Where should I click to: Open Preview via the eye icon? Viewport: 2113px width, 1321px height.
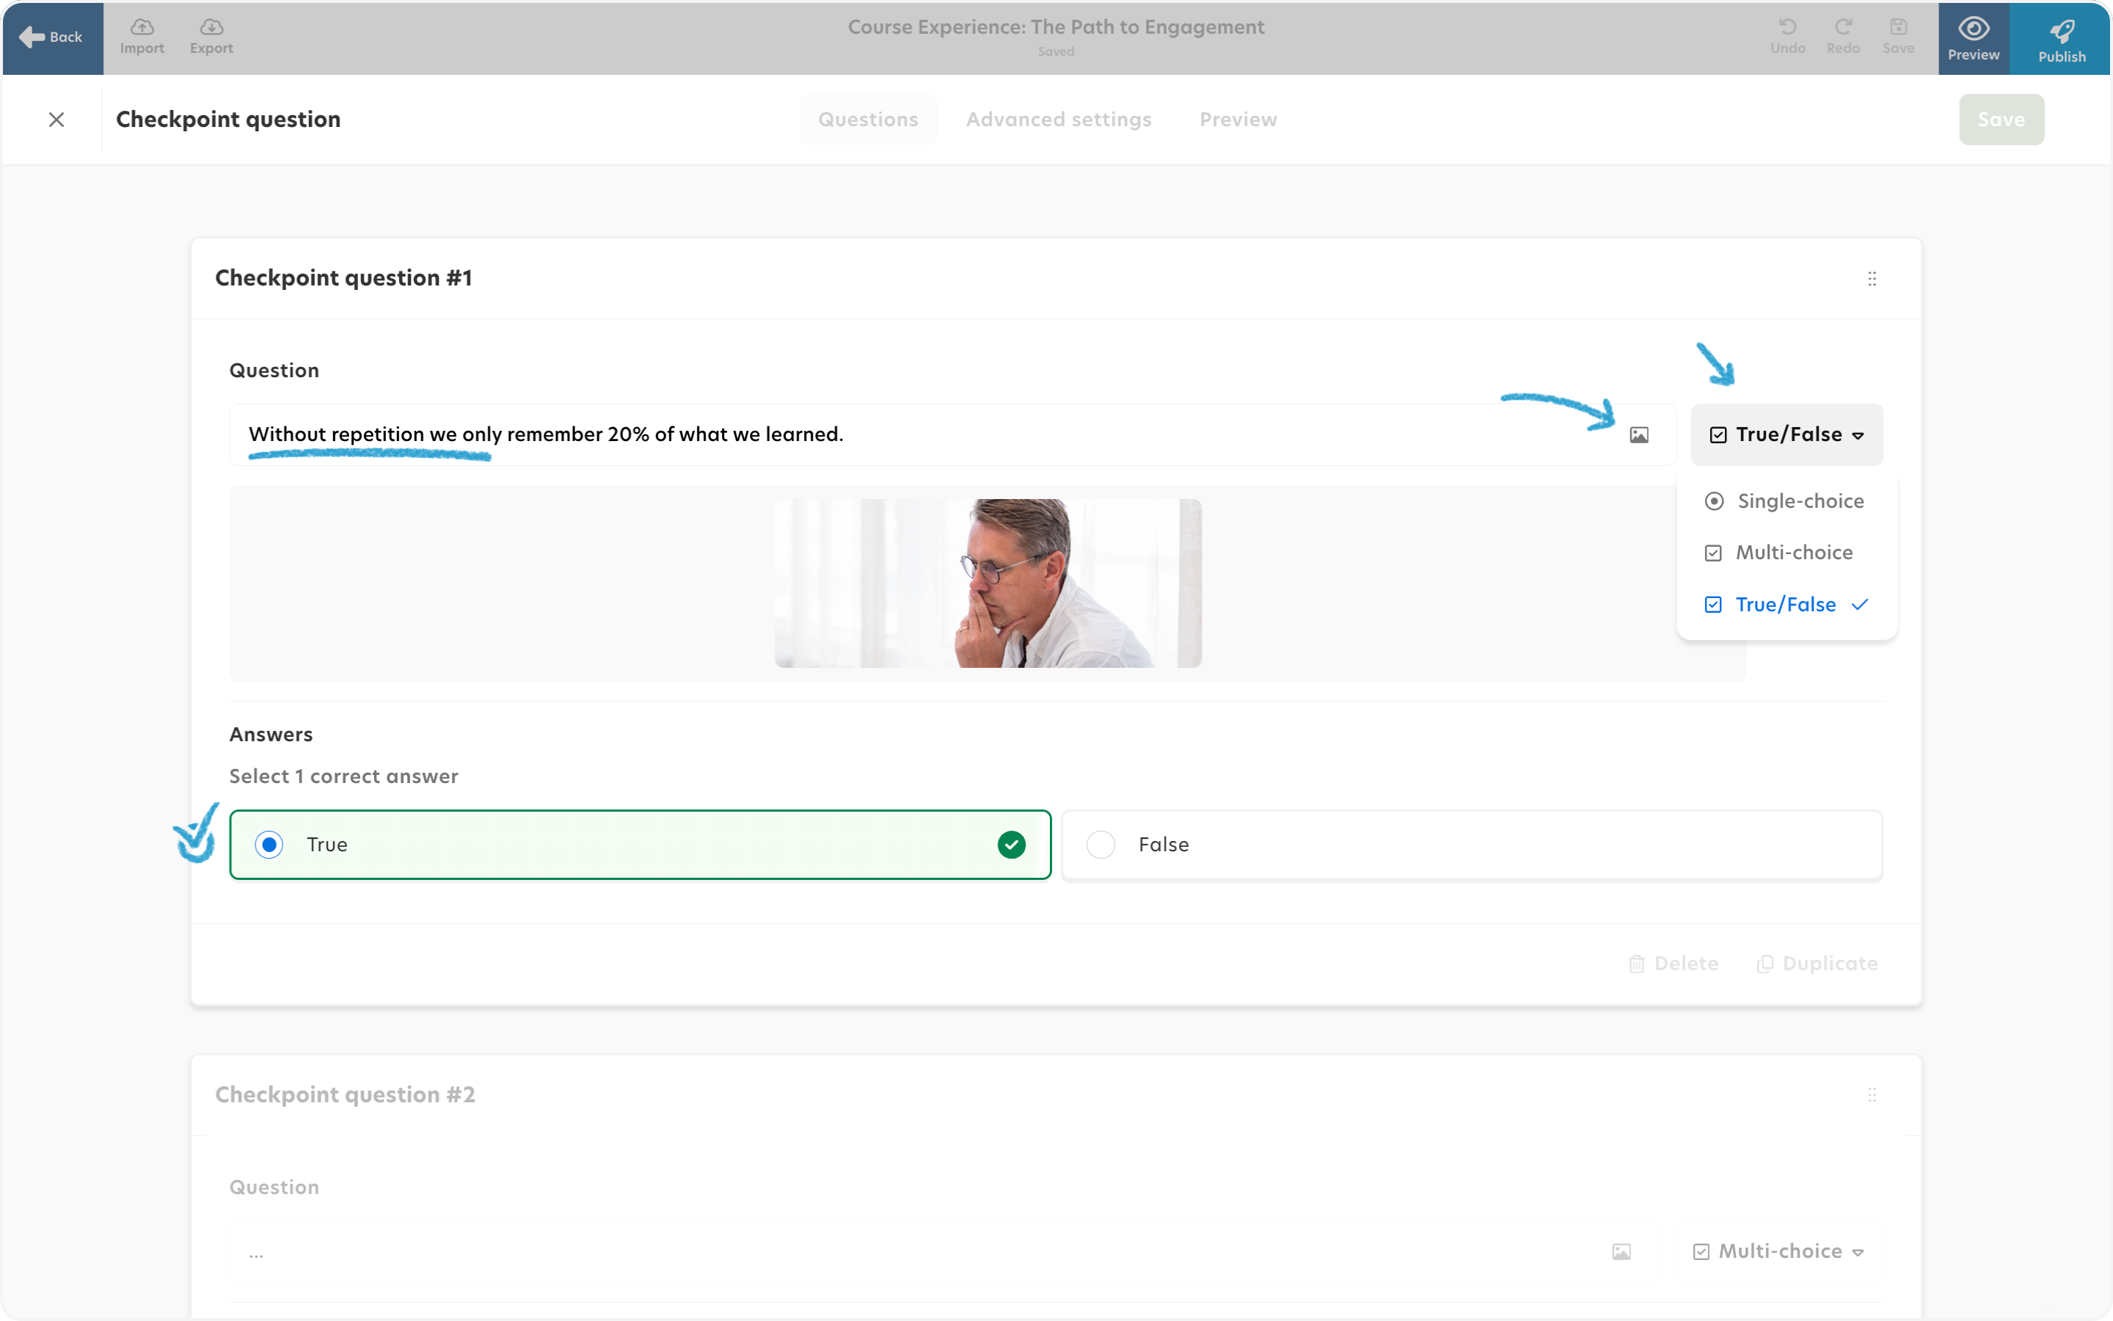coord(1974,29)
